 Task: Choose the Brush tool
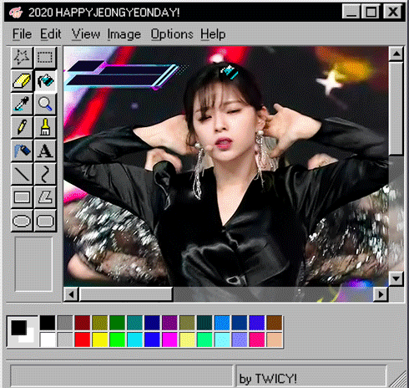tap(45, 127)
